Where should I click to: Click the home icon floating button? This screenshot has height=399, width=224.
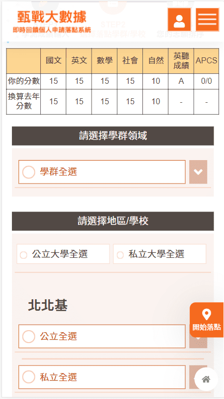point(206,380)
